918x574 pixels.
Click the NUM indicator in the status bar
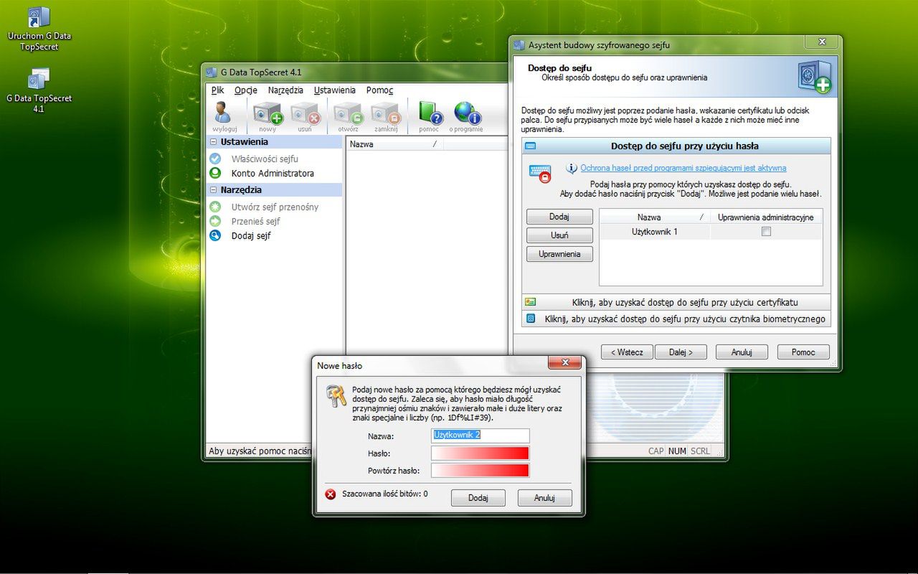[677, 451]
